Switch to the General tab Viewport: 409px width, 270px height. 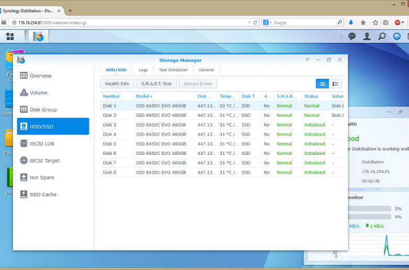[206, 70]
